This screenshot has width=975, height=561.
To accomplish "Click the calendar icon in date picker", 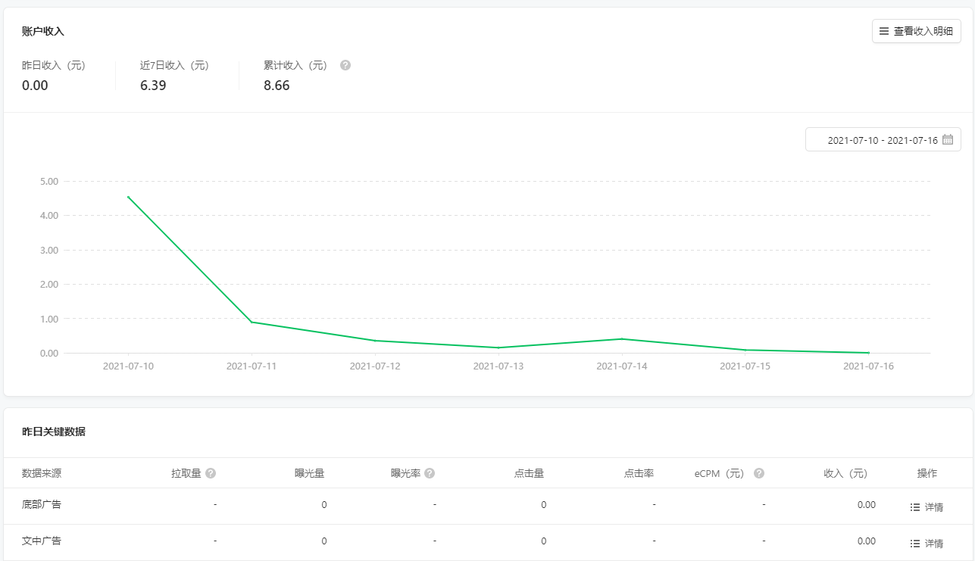I will pos(947,140).
